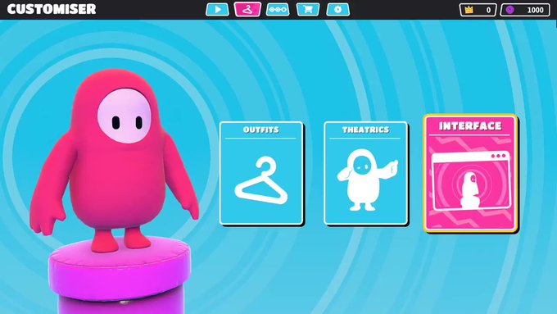Click the posing bean icon in Theatrics
The image size is (557, 314).
pyautogui.click(x=366, y=180)
